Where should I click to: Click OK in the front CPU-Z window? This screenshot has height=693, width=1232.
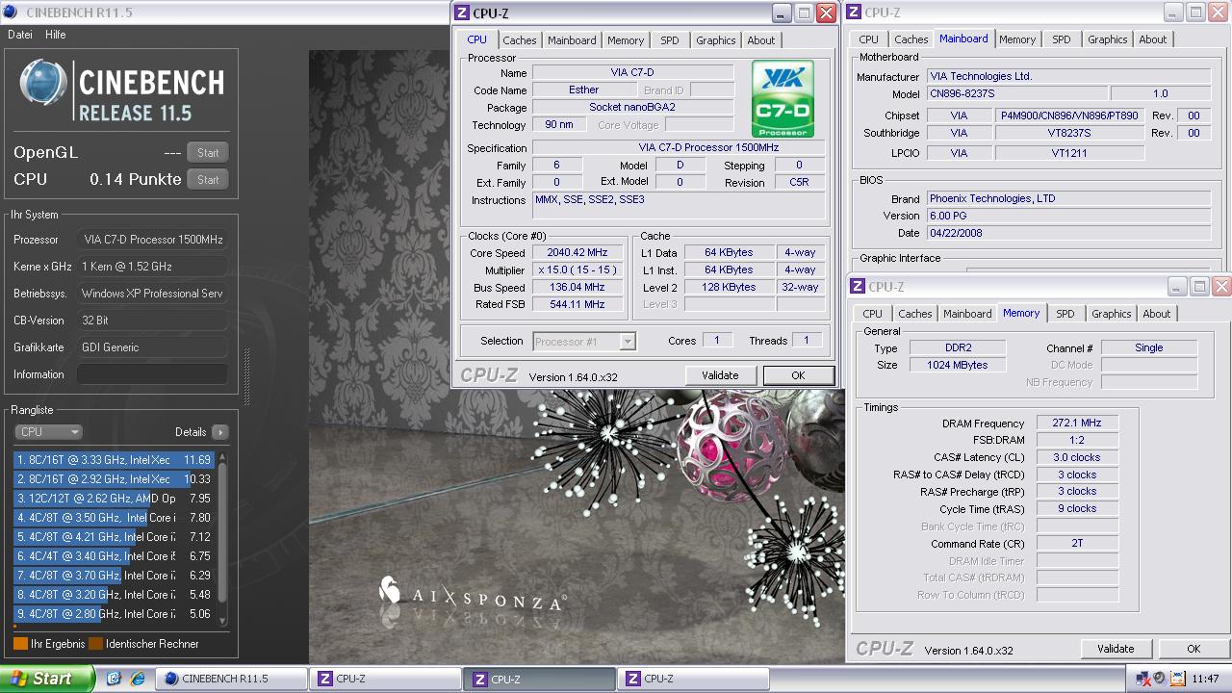point(798,375)
